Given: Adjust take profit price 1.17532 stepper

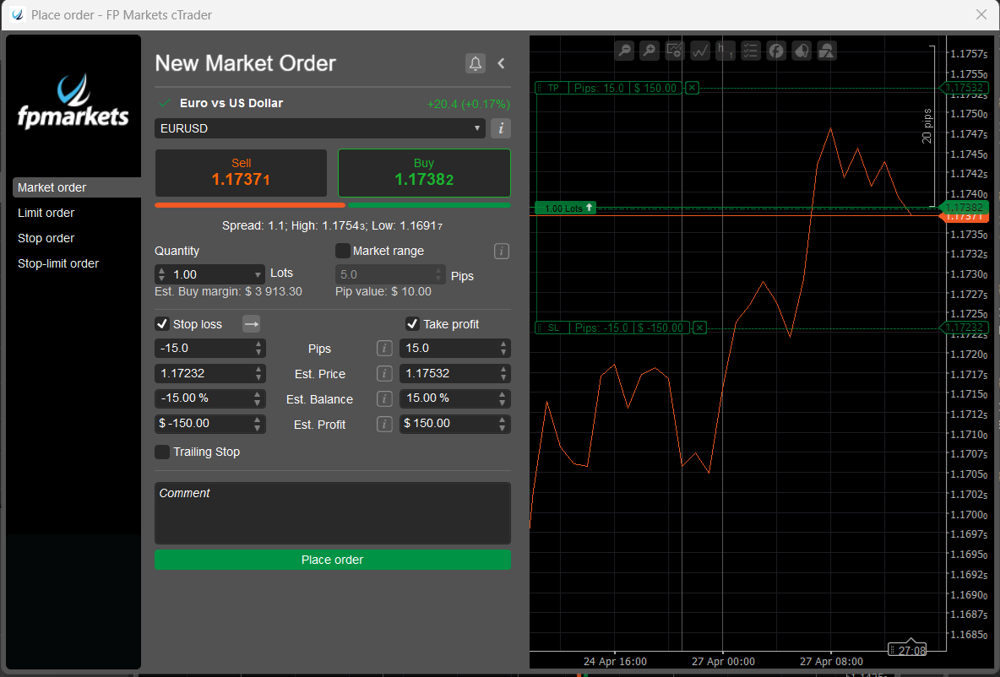Looking at the screenshot, I should pyautogui.click(x=503, y=374).
